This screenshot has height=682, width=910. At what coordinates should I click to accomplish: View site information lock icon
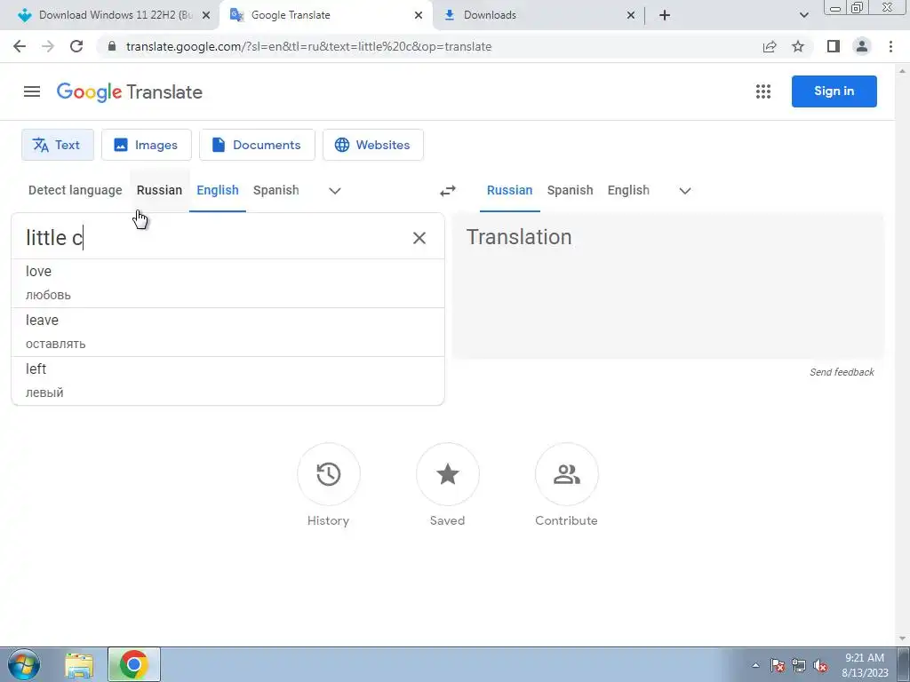[x=112, y=46]
